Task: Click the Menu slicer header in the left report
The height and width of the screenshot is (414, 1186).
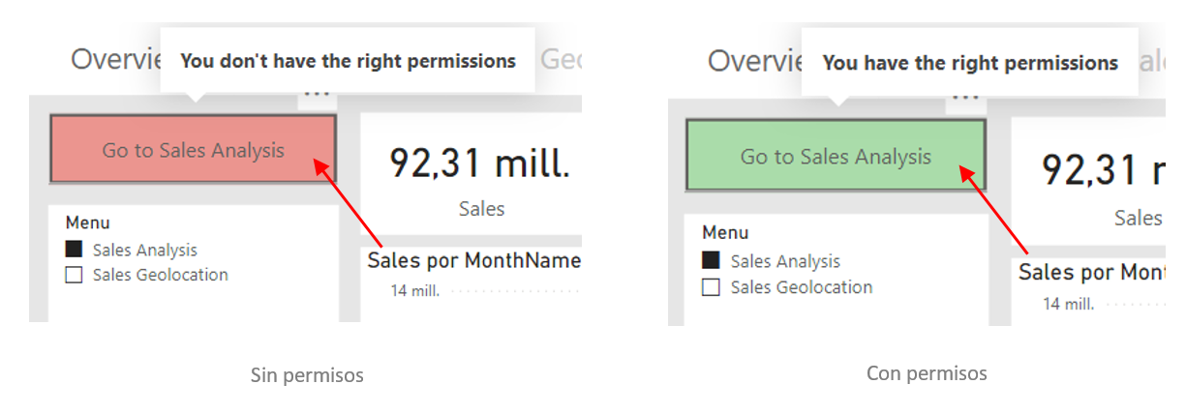Action: [87, 222]
